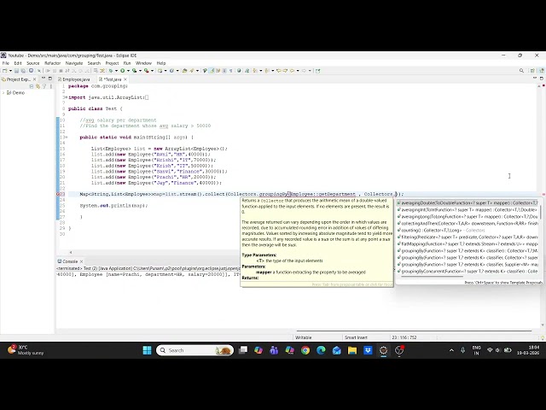Toggle Show Whitespace Characters pilcrow icon
Screen dimensions: 546x410
click(230, 71)
